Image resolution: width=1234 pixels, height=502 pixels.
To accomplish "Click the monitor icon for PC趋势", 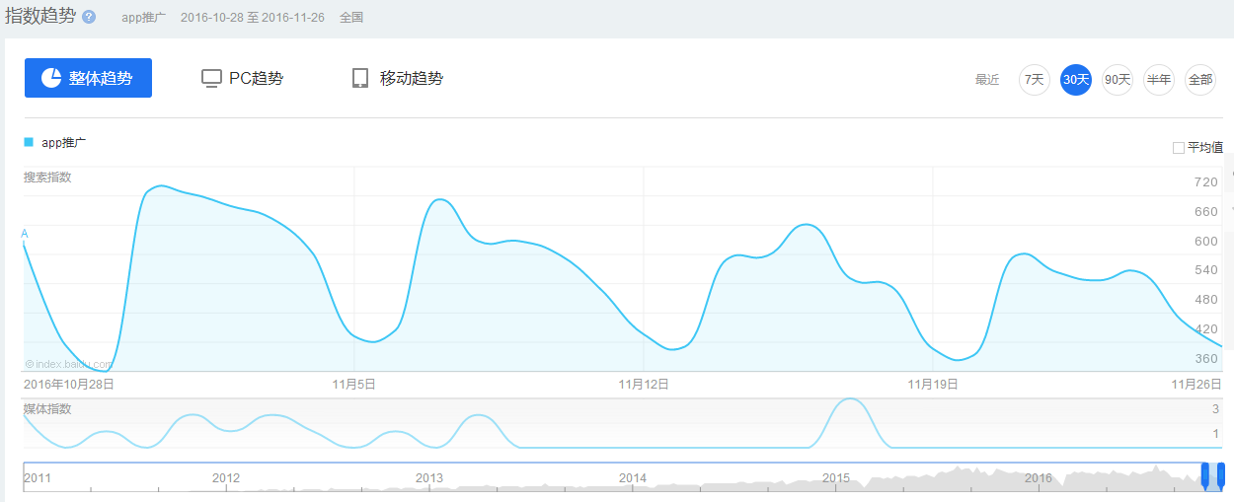I will click(211, 79).
